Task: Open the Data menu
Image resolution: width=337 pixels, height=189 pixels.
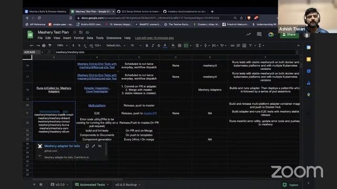Action: click(90, 38)
